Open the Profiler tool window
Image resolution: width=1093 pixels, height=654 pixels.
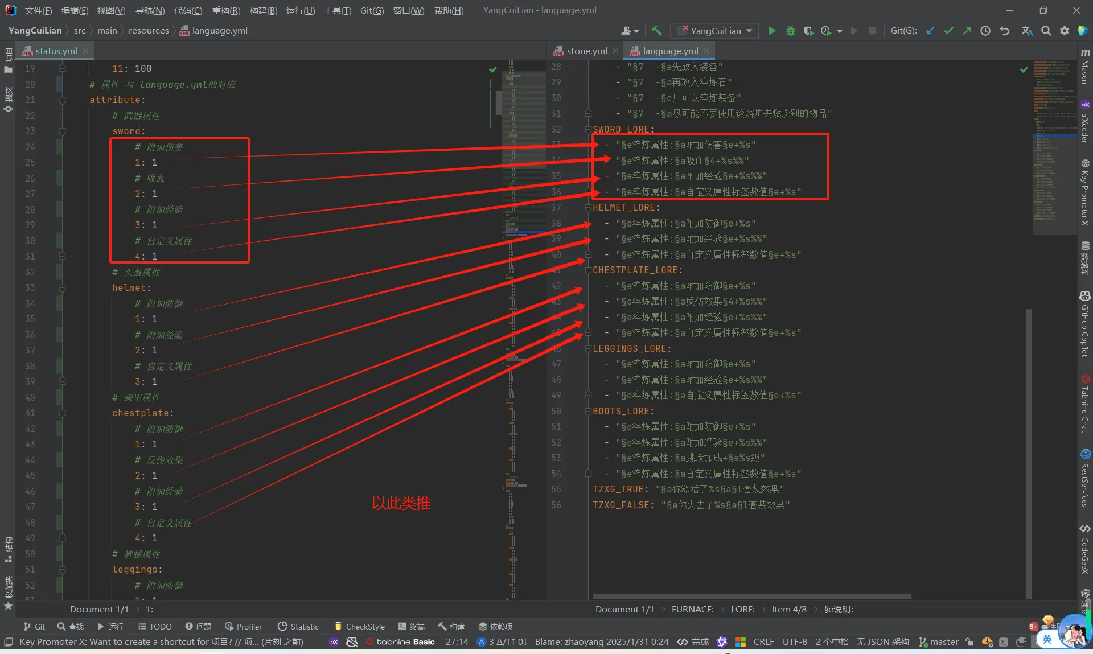pyautogui.click(x=244, y=626)
